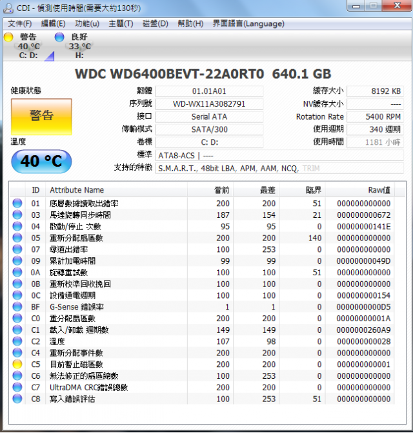Select the 重新分配扇區數 attribute row

point(202,238)
